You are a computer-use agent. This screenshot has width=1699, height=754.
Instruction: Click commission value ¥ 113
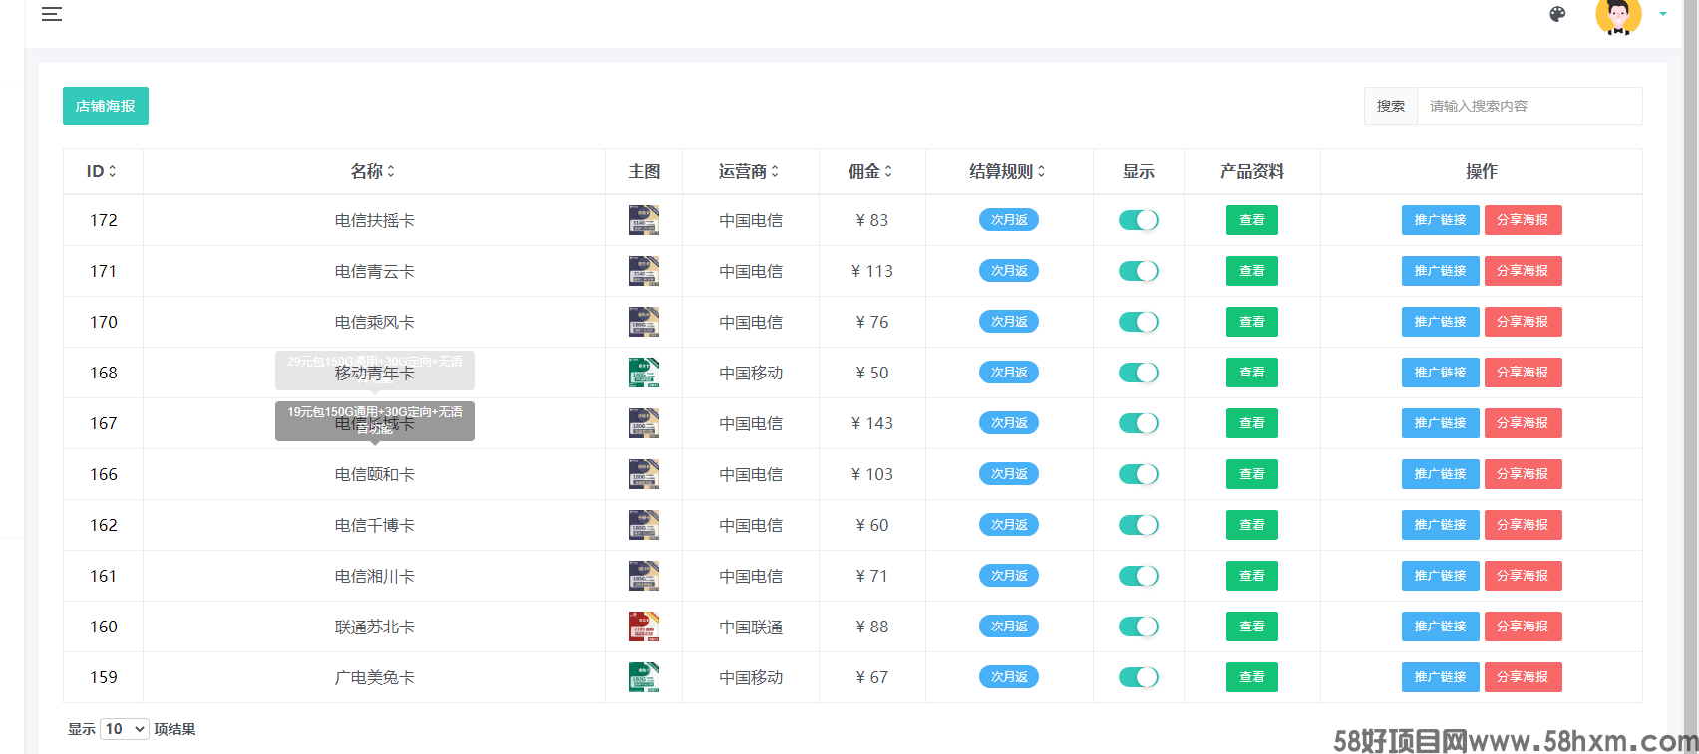coord(872,271)
